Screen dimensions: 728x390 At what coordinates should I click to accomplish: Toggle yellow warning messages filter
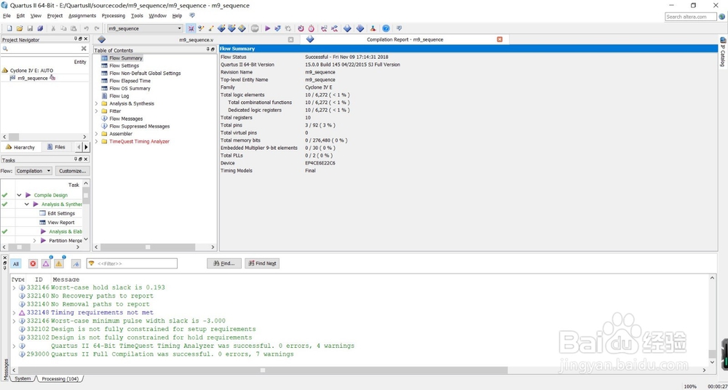point(58,263)
